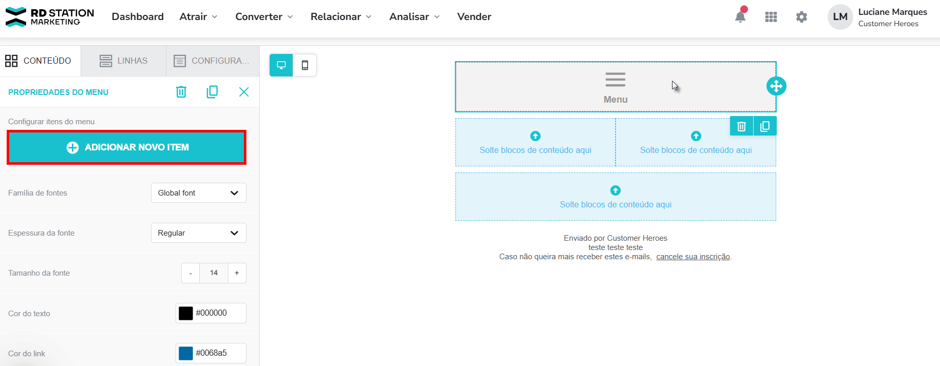Open the Atrair dropdown menu
The image size is (940, 366).
click(x=199, y=17)
